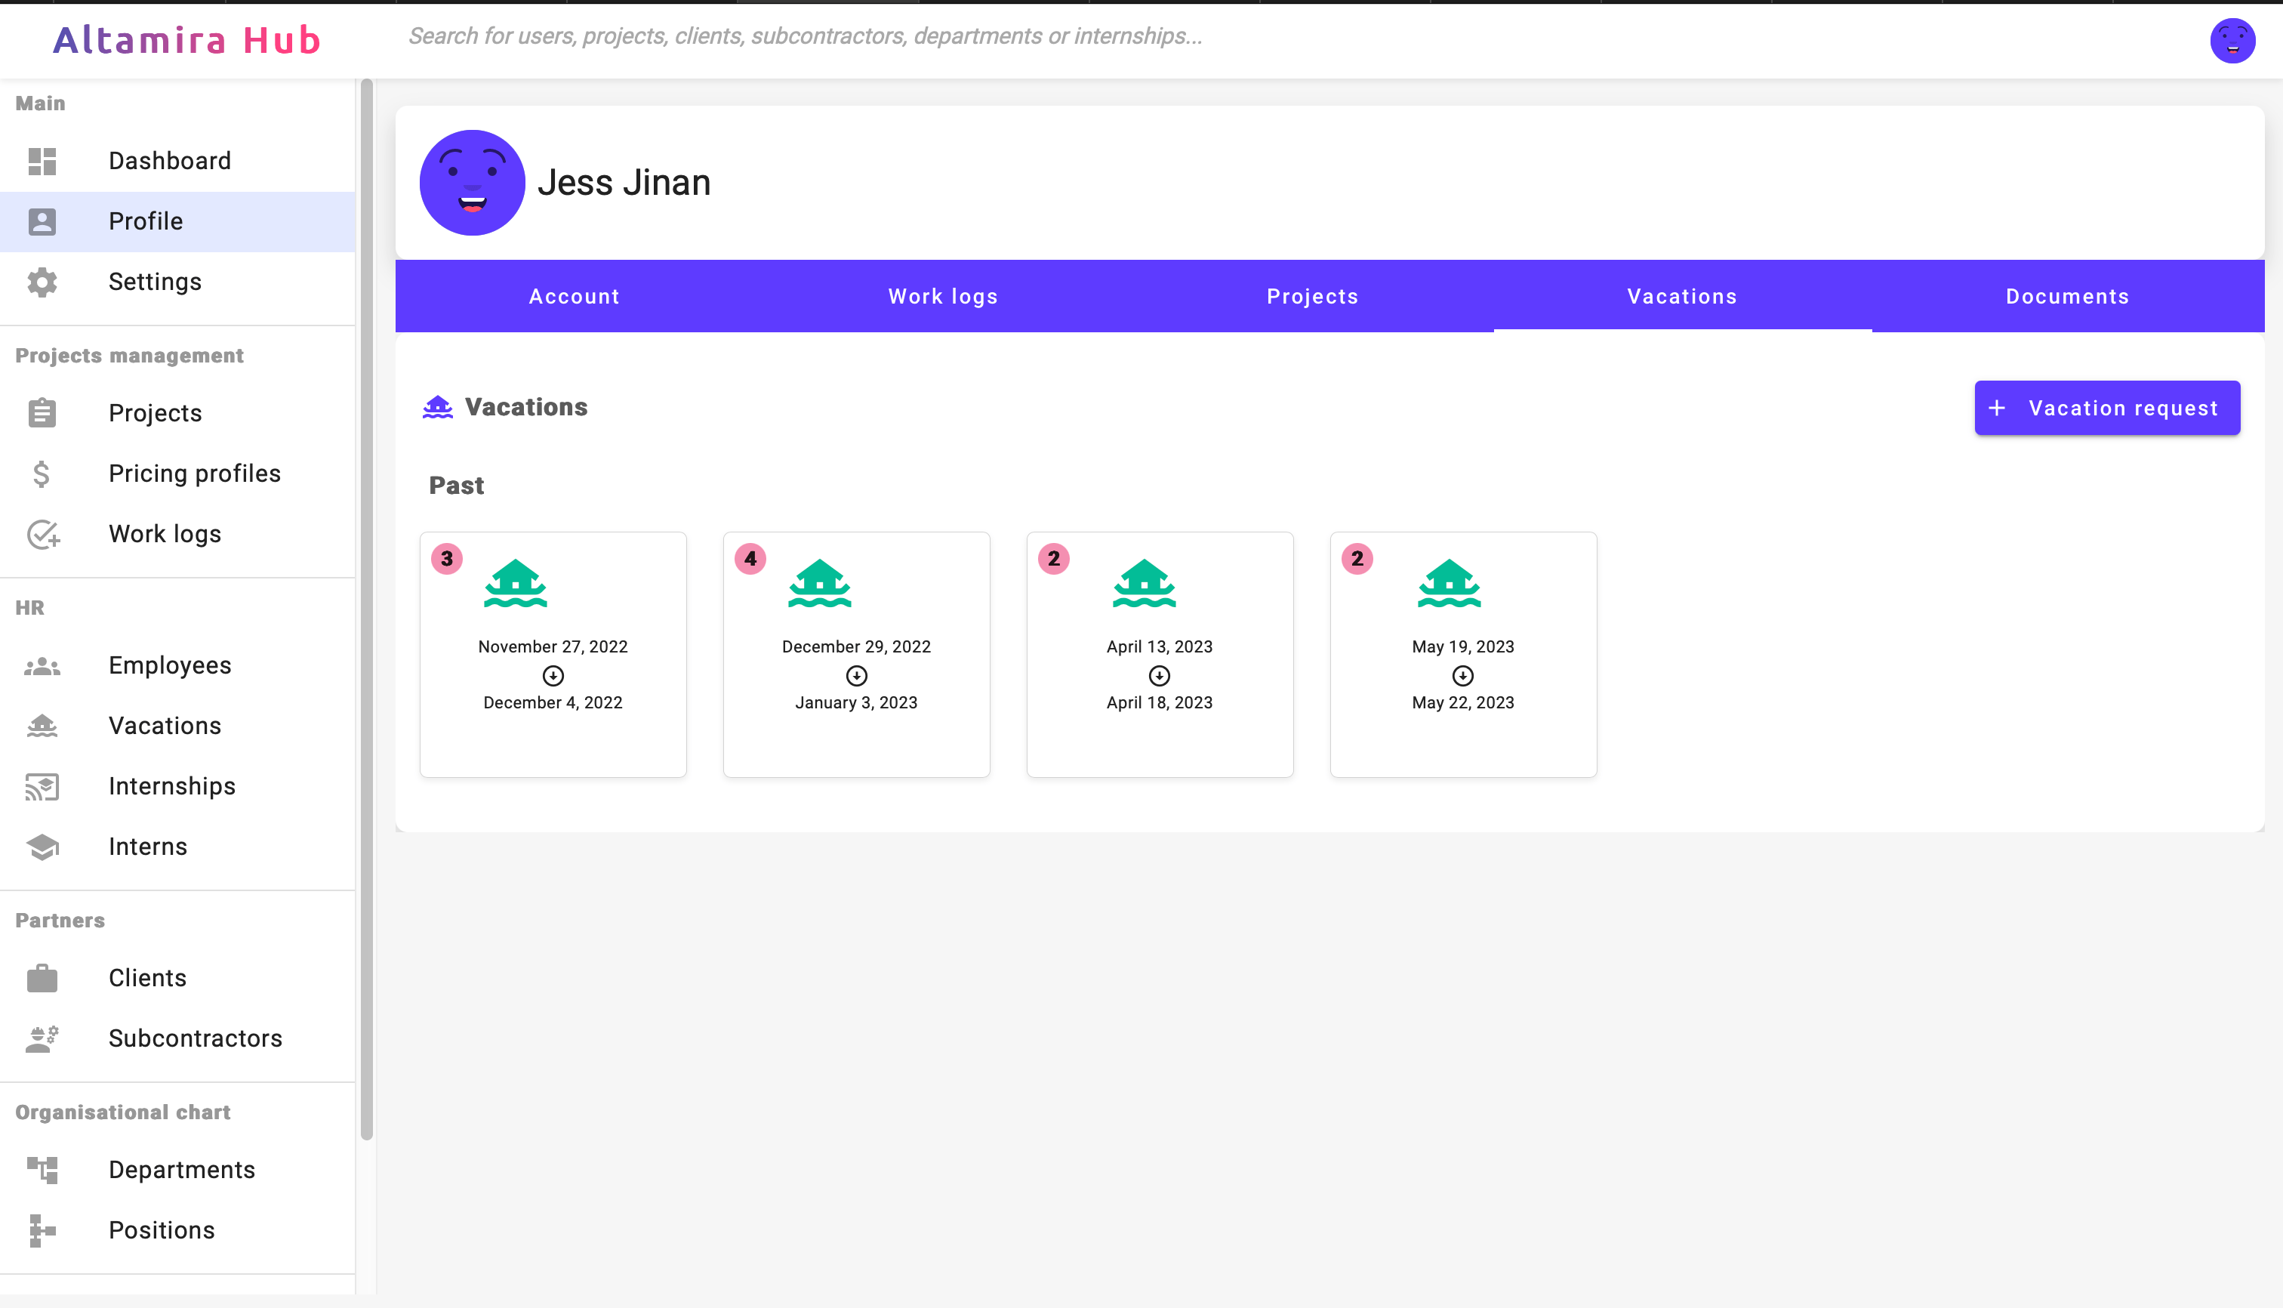Open the Account tab
The width and height of the screenshot is (2283, 1308).
point(574,297)
